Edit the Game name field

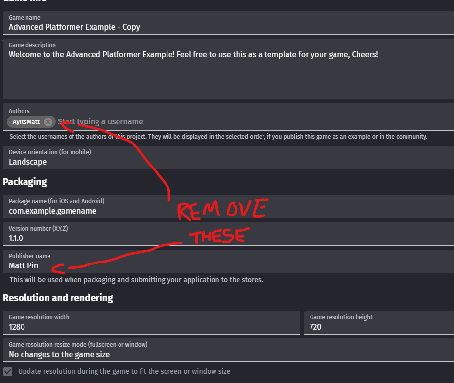(x=228, y=23)
